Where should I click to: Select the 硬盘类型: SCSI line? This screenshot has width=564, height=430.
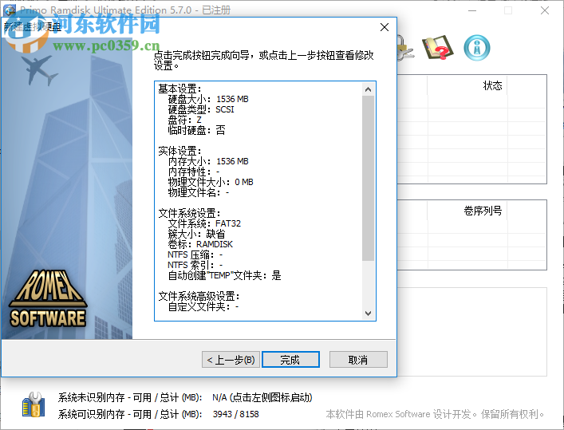[201, 109]
